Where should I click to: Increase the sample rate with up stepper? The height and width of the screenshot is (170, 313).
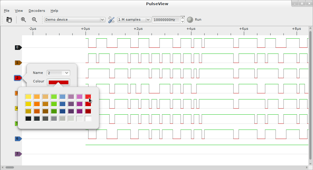click(182, 18)
